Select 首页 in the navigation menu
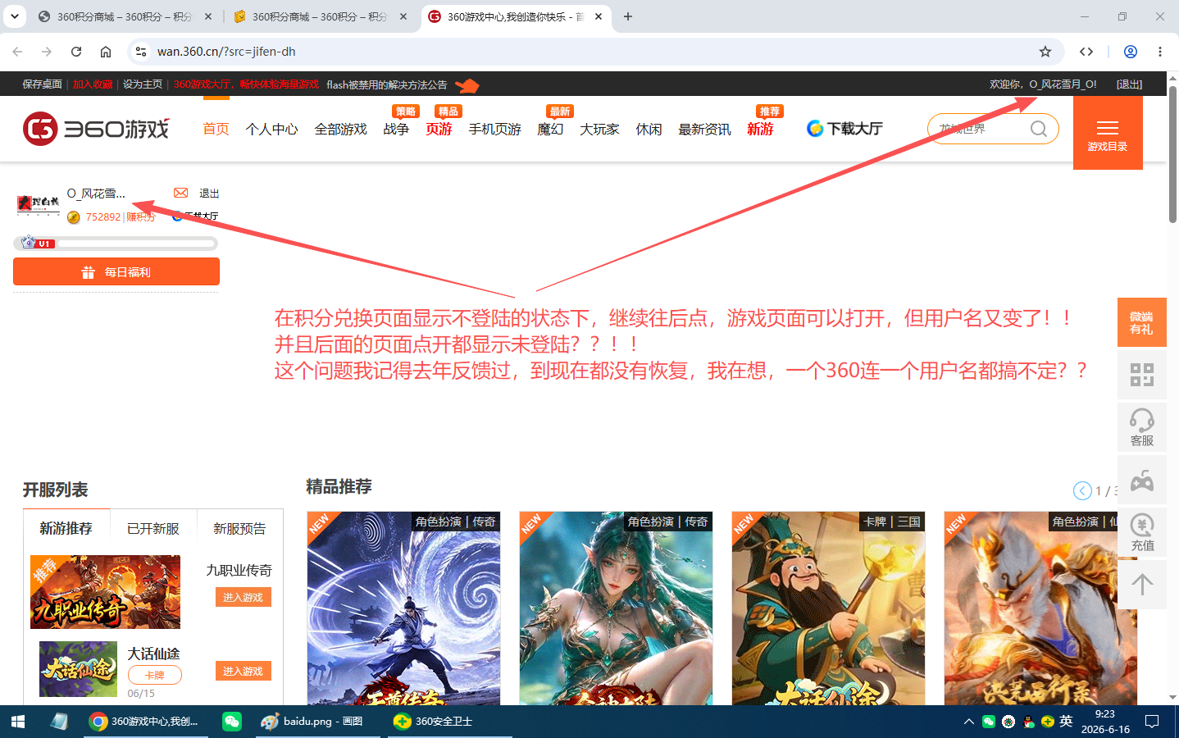1179x738 pixels. point(216,129)
